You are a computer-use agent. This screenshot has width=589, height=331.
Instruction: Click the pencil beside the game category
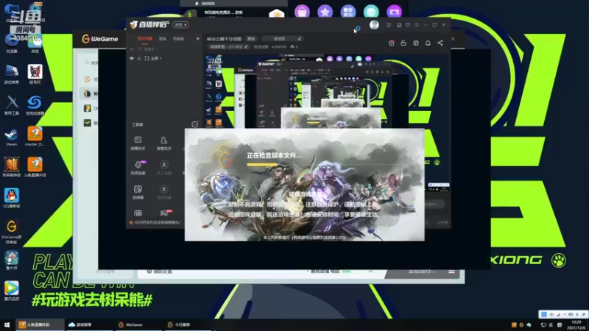coord(247,47)
